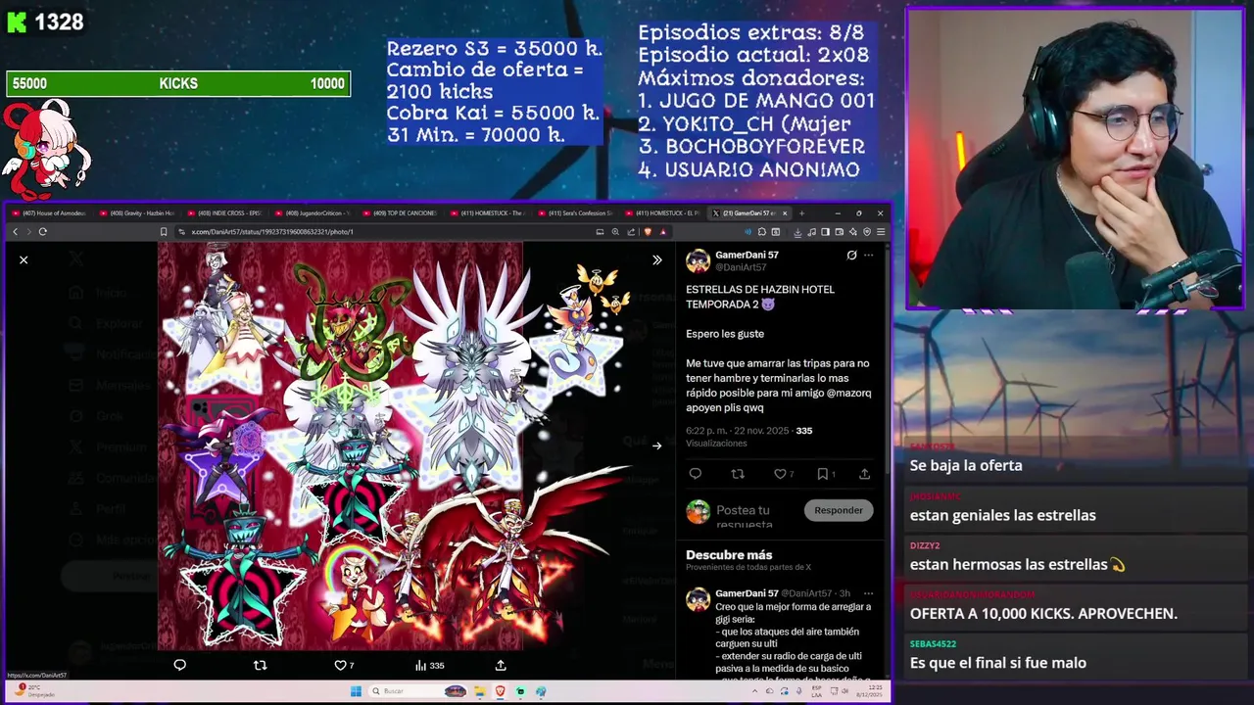Click the Grok icon next to GamerDani 57 name
This screenshot has height=705, width=1254.
click(851, 255)
